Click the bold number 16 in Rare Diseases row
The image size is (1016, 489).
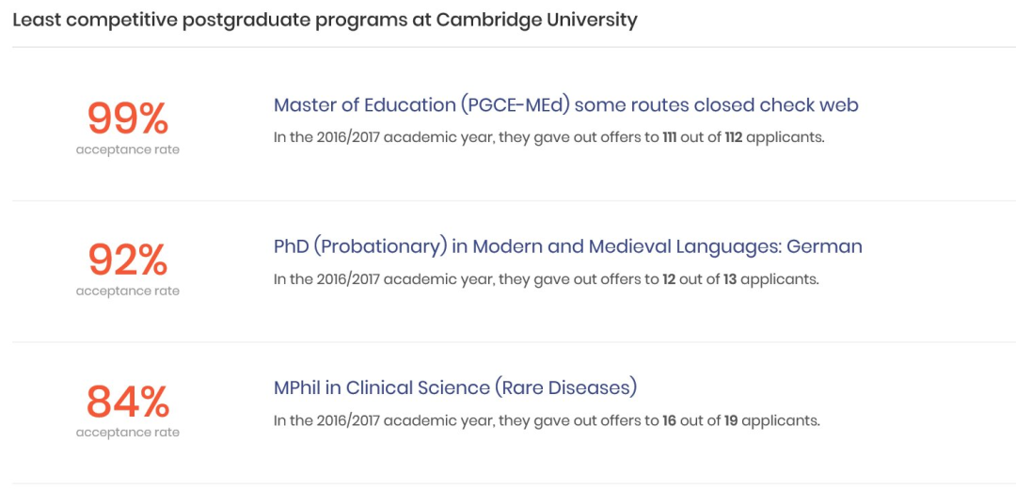(x=670, y=421)
